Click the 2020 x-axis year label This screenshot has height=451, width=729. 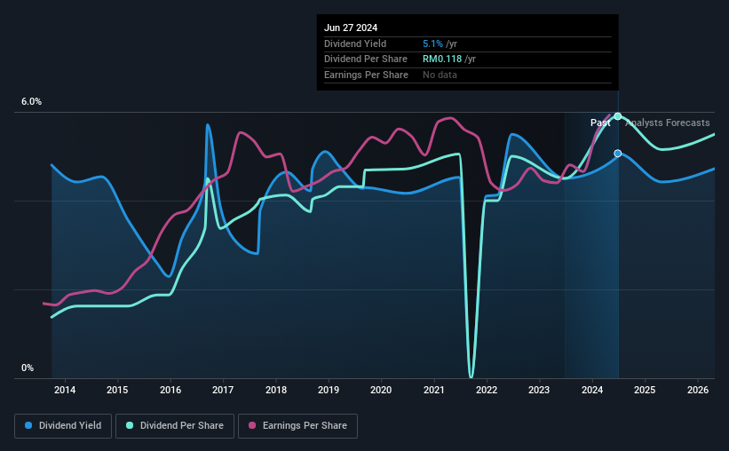coord(381,390)
